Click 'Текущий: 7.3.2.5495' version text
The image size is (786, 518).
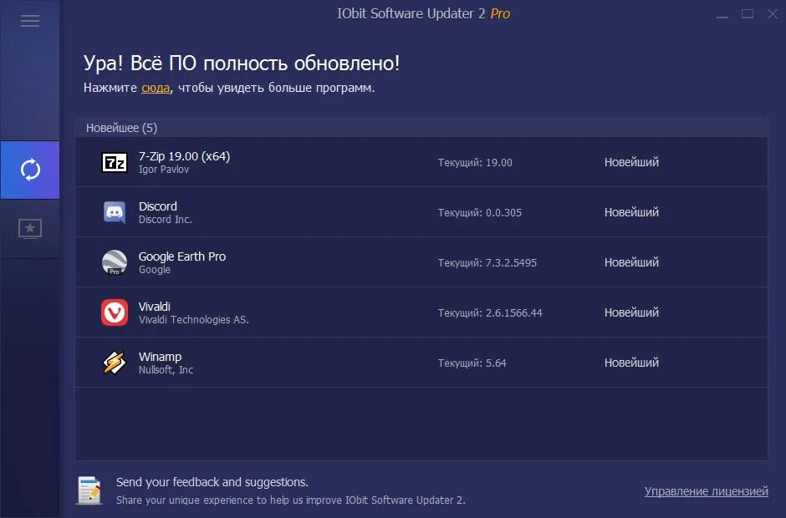pos(487,263)
